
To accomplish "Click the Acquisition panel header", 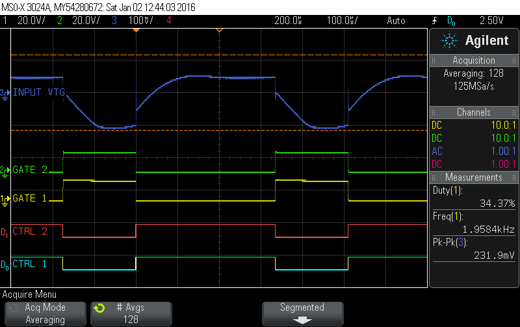I will pyautogui.click(x=474, y=60).
